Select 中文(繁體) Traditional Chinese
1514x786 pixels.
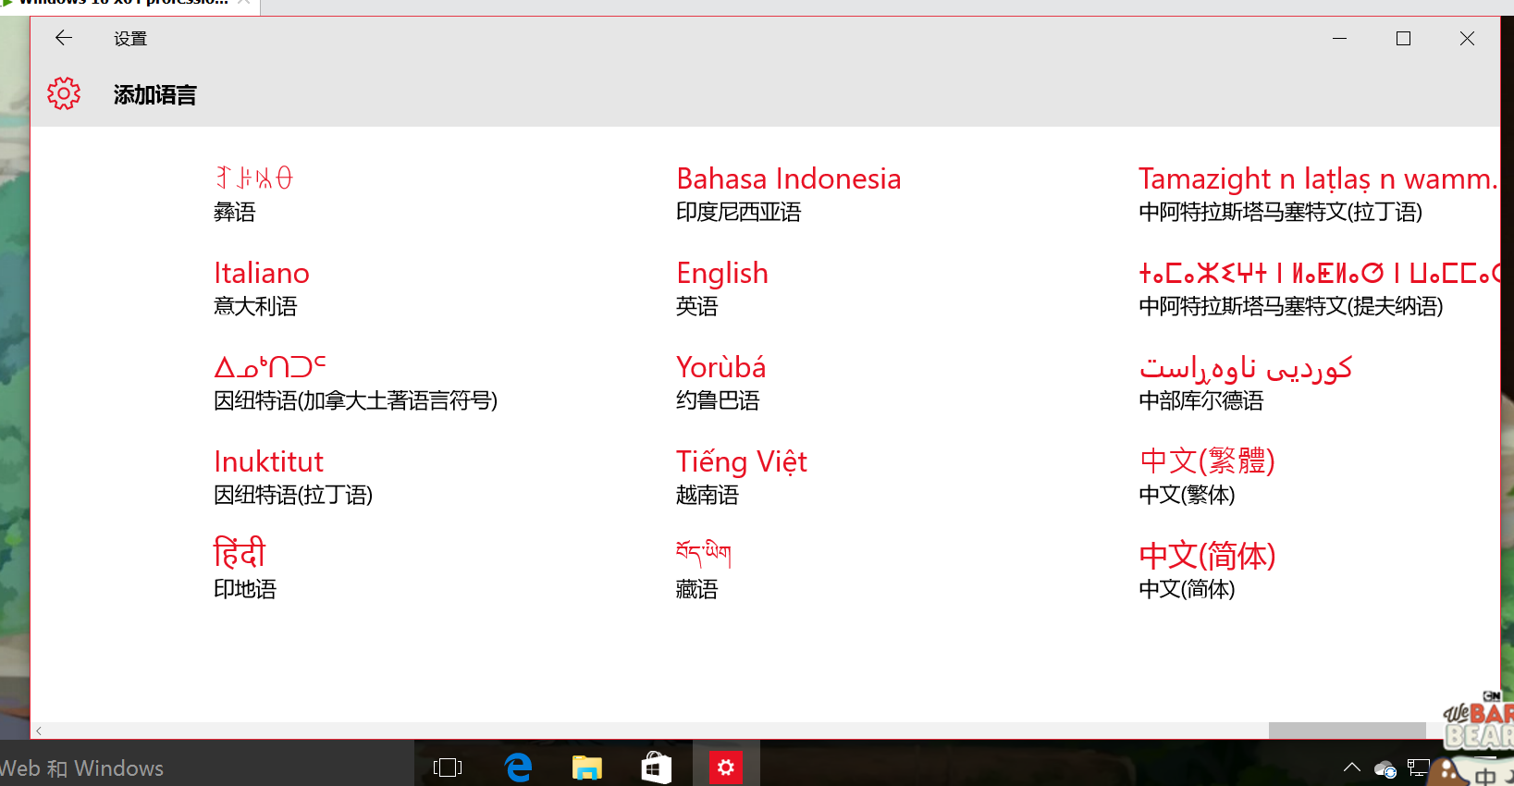click(1207, 477)
